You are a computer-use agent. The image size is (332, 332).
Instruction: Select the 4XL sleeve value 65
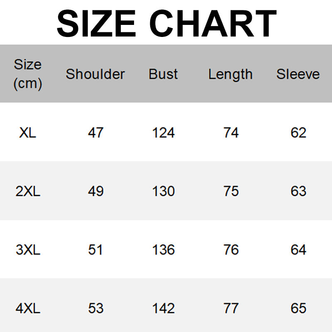pos(298,308)
